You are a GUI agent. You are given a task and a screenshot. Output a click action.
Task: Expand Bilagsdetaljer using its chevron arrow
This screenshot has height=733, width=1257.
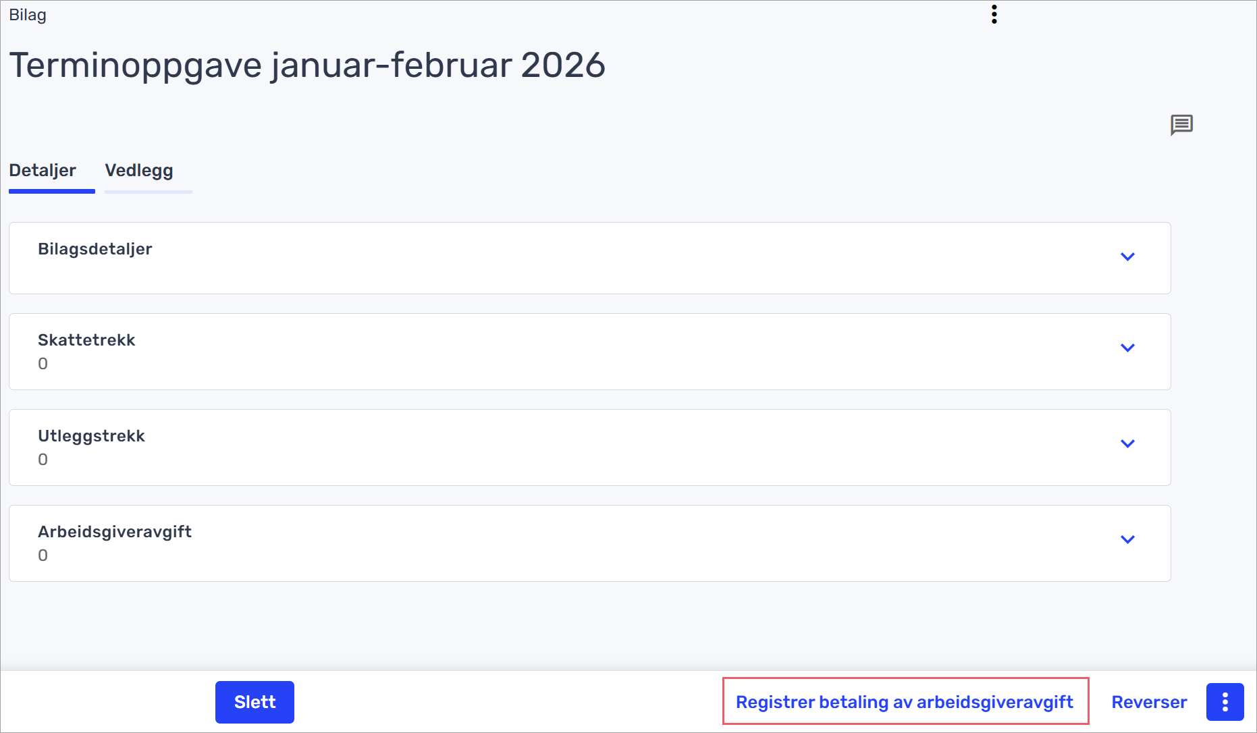(x=1127, y=256)
